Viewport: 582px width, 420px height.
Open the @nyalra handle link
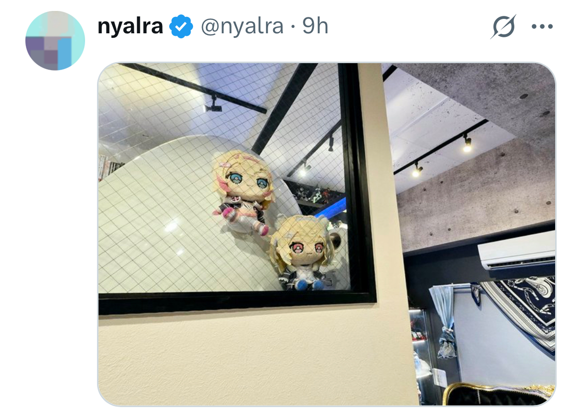tap(242, 26)
